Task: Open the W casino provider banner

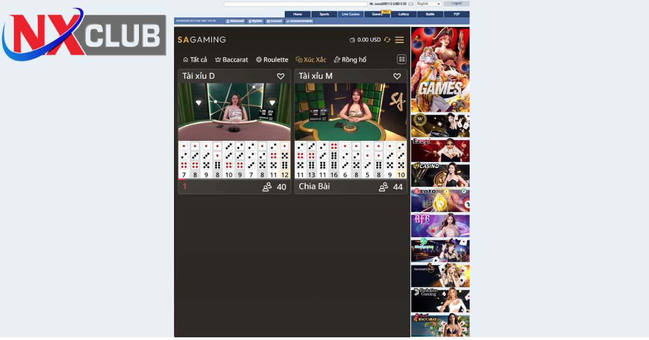Action: pyautogui.click(x=440, y=126)
